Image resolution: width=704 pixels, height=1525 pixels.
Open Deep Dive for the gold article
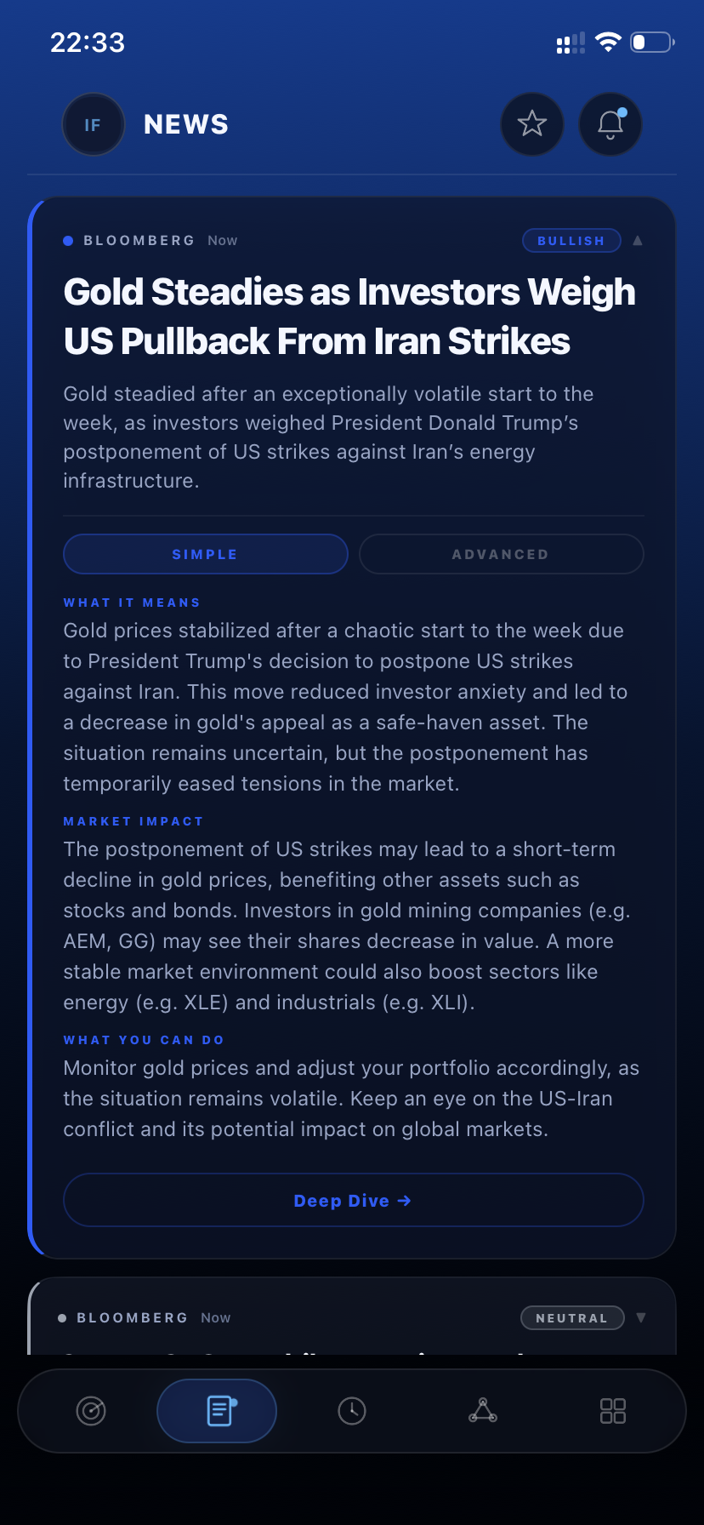click(x=353, y=1200)
